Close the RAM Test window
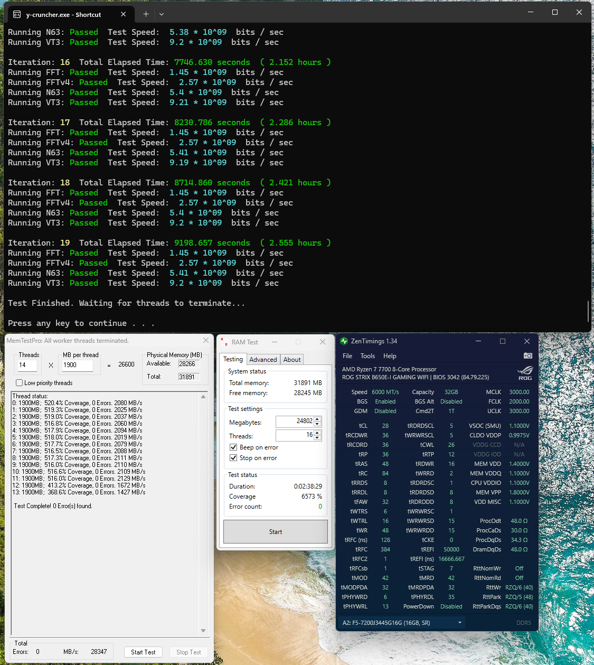594x665 pixels. tap(323, 342)
